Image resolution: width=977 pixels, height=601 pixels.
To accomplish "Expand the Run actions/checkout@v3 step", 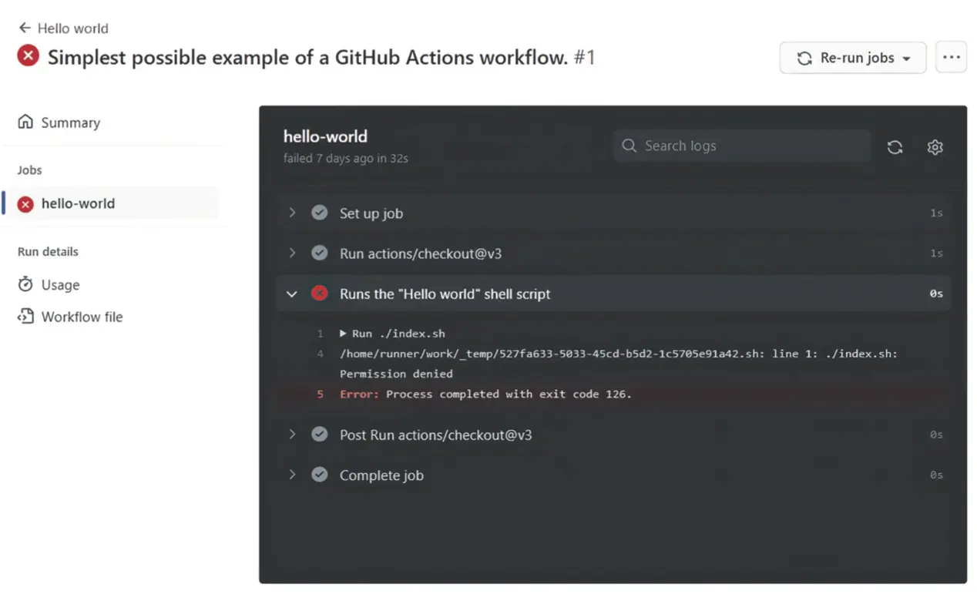I will [x=292, y=253].
